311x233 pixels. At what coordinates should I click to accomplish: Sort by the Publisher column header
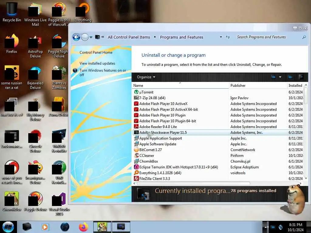258,85
